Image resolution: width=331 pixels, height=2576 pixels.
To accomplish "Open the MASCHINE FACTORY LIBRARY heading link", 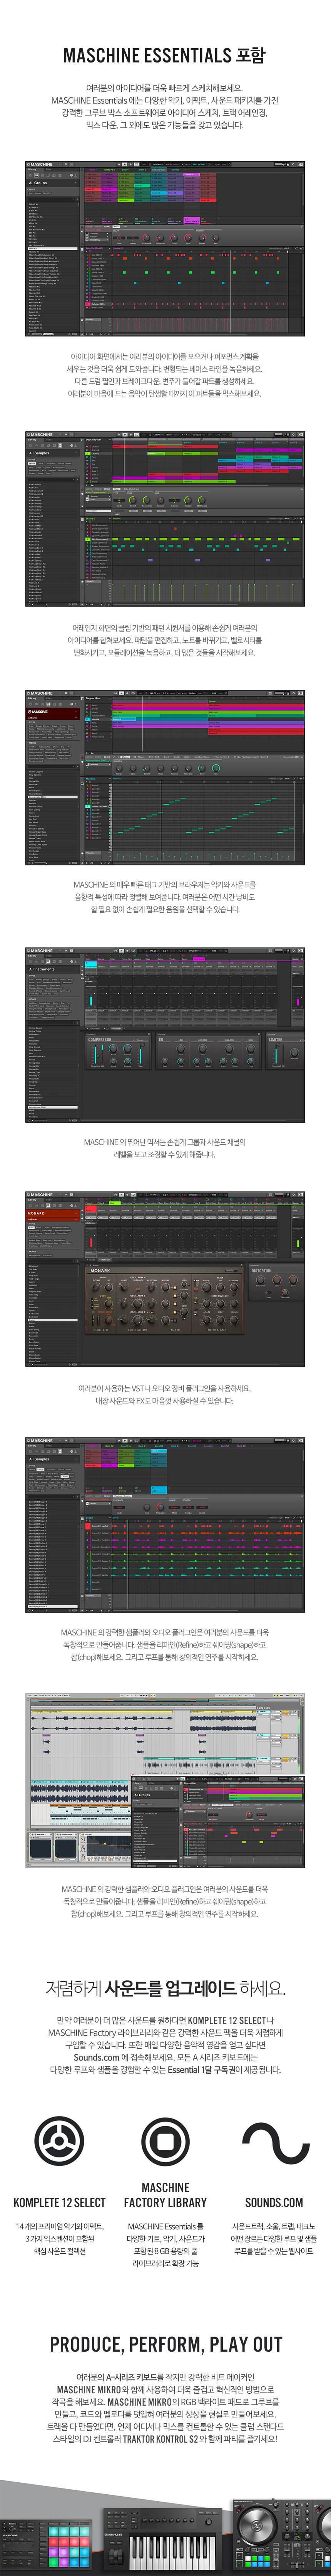I will [165, 2195].
